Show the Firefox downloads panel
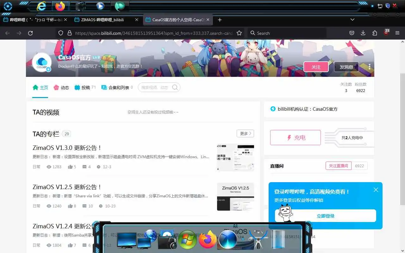This screenshot has width=405, height=253. 363,33
